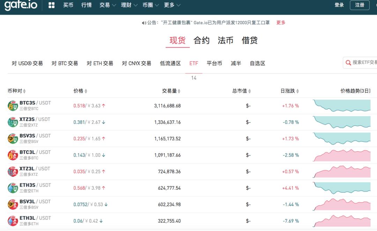Select the 低流通区 tab
The width and height of the screenshot is (377, 231).
tap(170, 63)
